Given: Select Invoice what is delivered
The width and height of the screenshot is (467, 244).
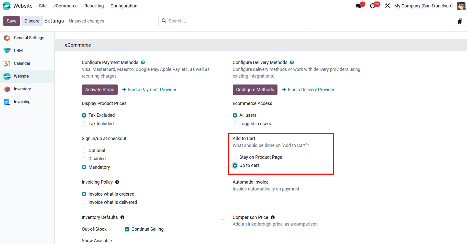Looking at the screenshot, I should click(84, 202).
